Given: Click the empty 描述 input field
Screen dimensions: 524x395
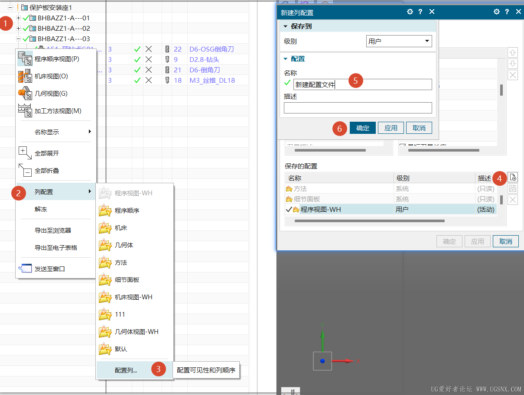Looking at the screenshot, I should [x=358, y=108].
